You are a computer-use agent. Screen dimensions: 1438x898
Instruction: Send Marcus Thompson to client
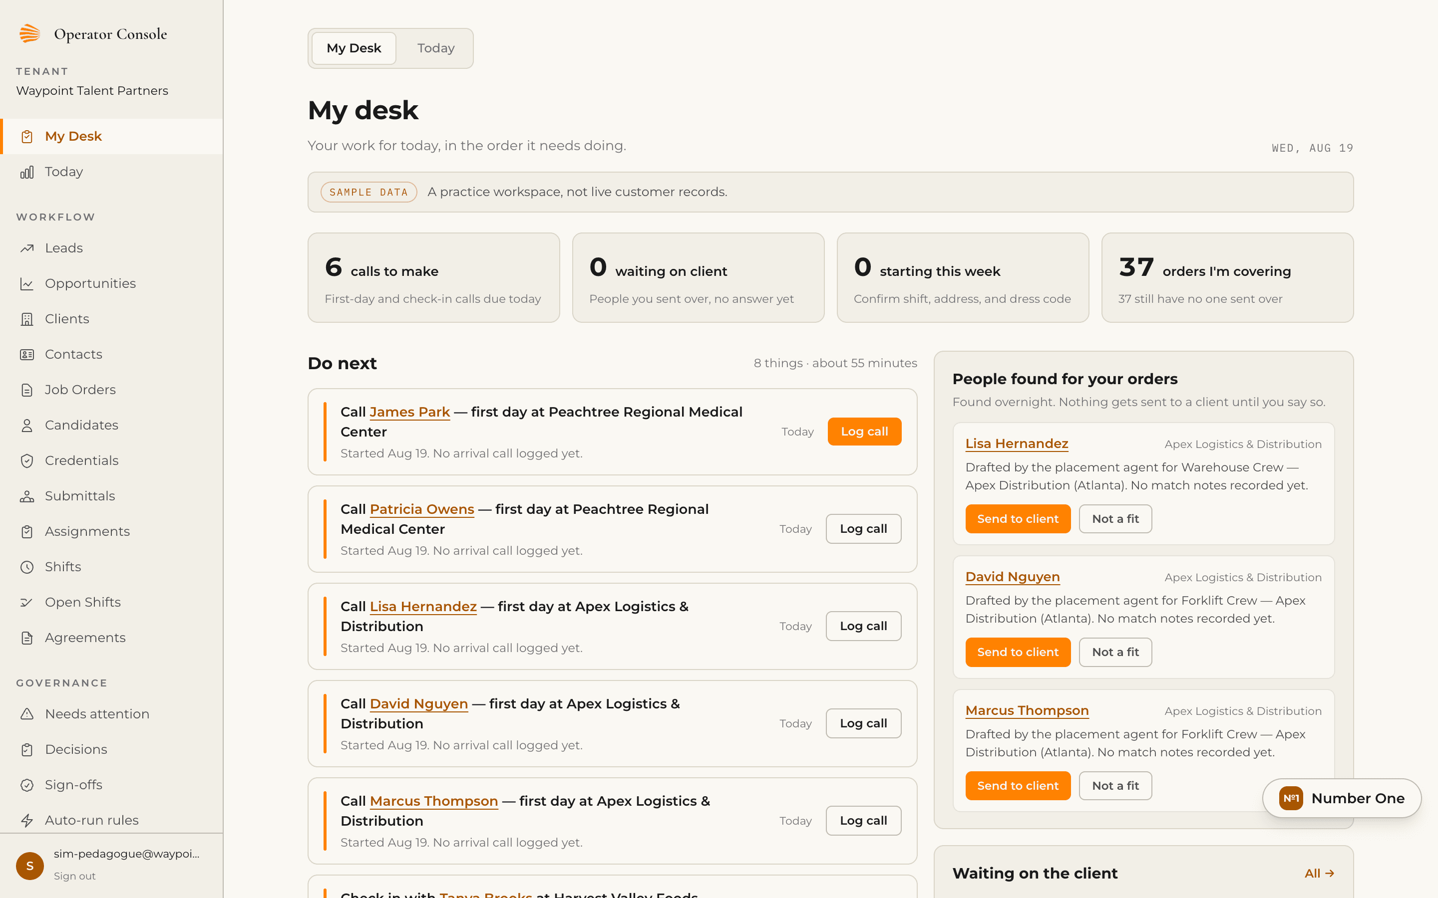[x=1018, y=786]
